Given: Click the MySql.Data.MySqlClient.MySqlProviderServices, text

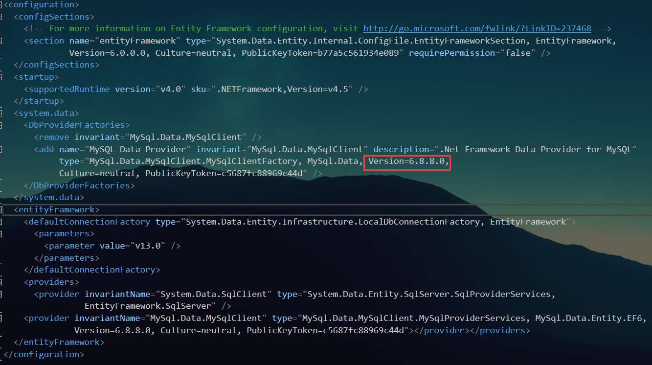Looking at the screenshot, I should click(416, 318).
